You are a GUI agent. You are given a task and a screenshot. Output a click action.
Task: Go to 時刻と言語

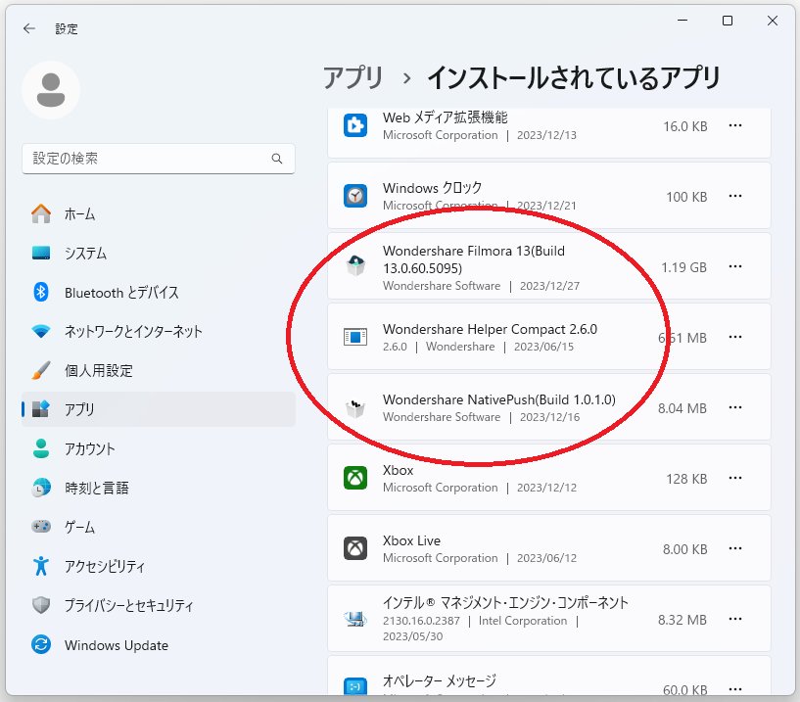[159, 489]
